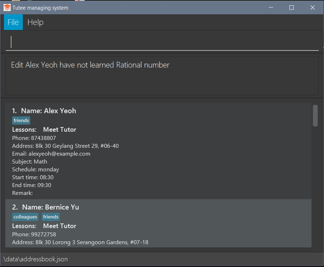
Task: Click the addressbook.json path in status bar
Action: coord(35,259)
